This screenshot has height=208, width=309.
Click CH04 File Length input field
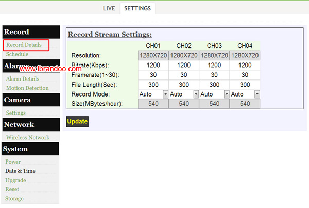tap(245, 85)
